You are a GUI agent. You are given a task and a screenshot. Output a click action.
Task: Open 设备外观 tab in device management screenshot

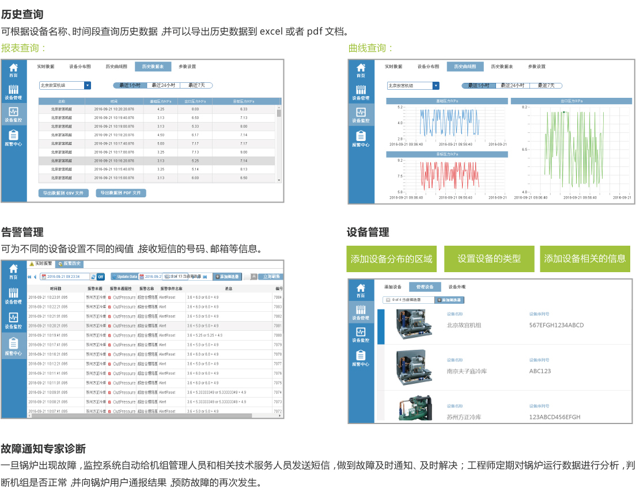(457, 287)
